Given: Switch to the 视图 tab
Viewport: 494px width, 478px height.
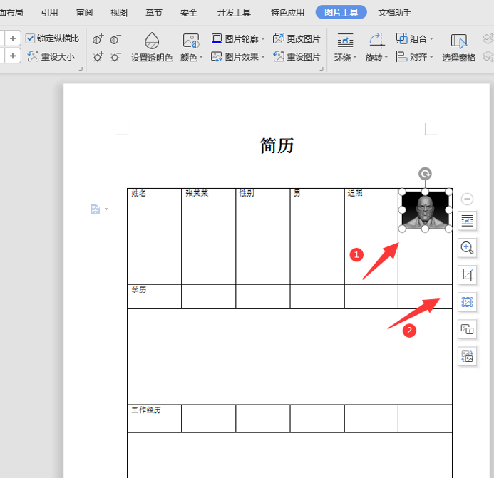Looking at the screenshot, I should coord(119,13).
